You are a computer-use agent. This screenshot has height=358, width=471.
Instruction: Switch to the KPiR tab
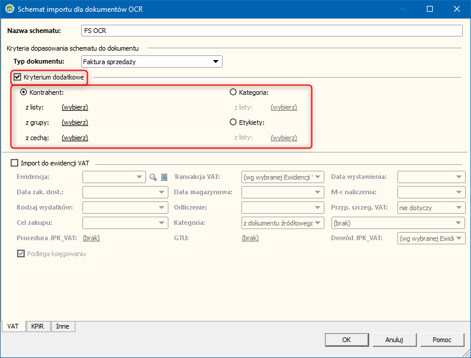(38, 326)
